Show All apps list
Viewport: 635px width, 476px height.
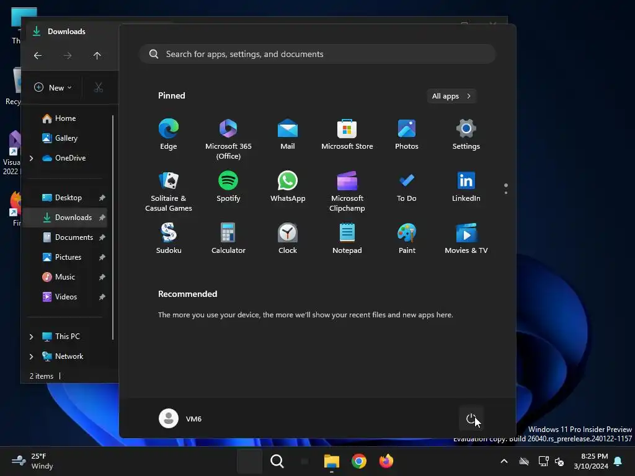(451, 96)
